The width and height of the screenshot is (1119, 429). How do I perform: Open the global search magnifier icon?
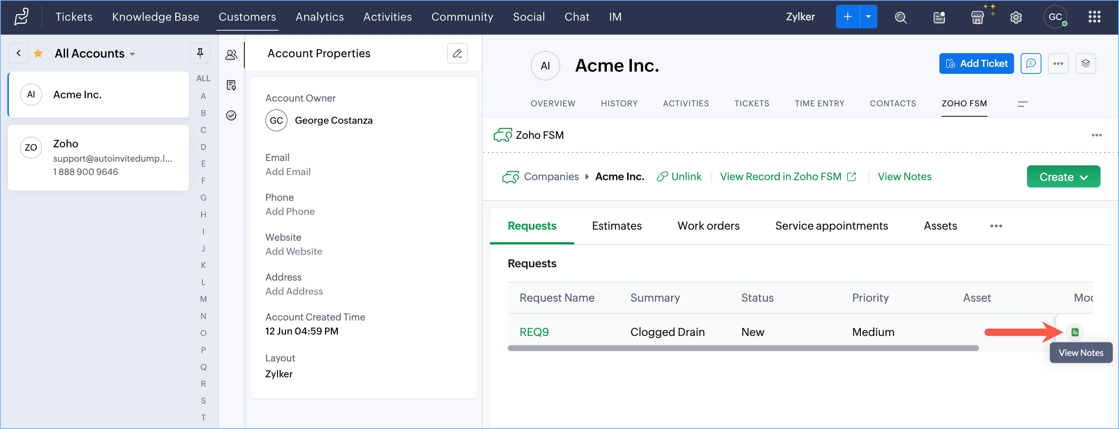coord(901,17)
